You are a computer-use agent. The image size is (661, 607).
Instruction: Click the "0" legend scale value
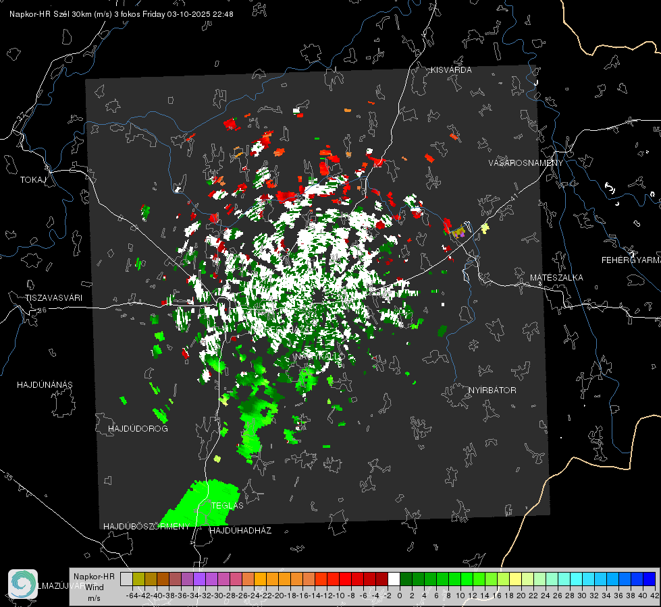click(400, 596)
